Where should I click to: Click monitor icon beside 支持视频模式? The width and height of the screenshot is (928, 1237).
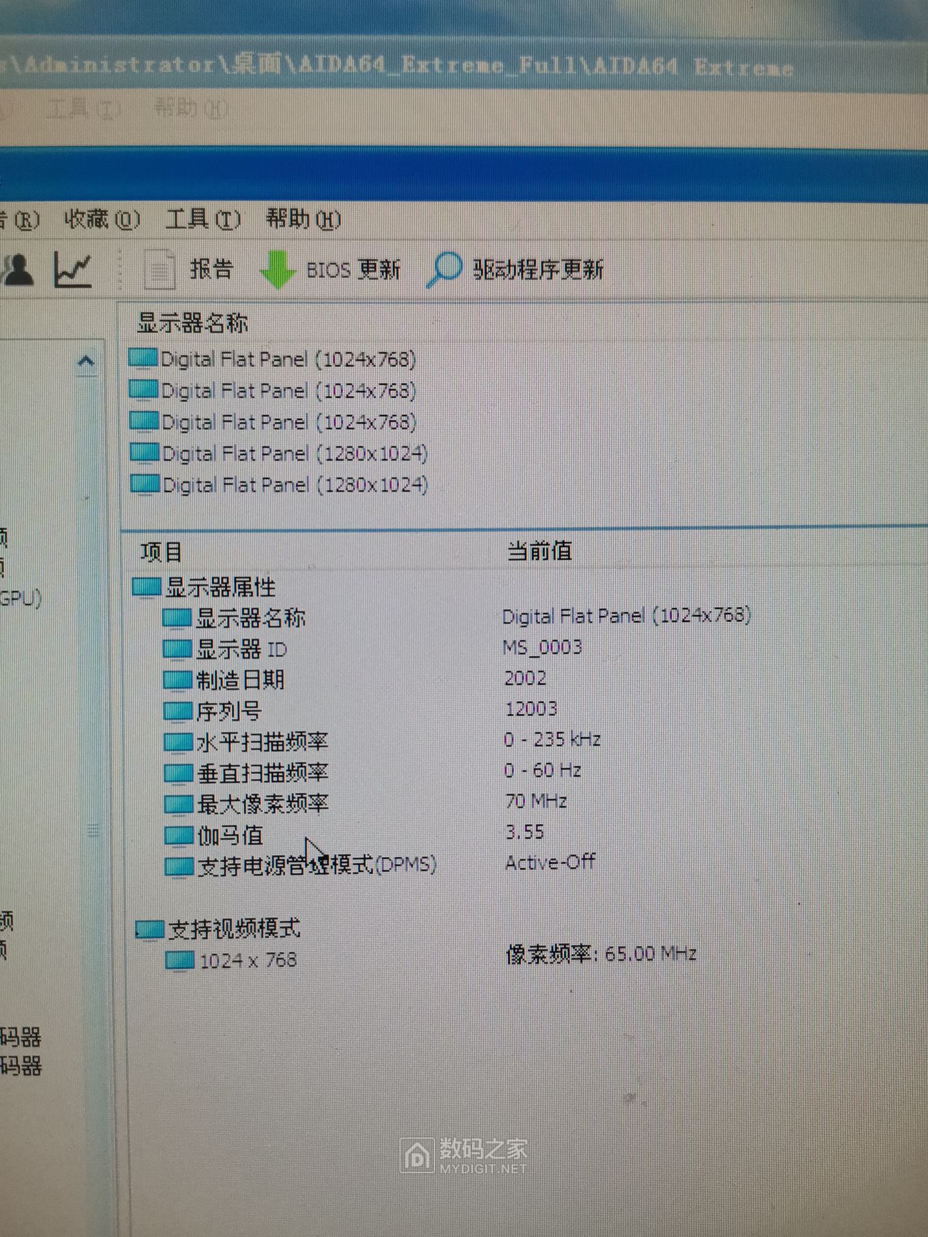pos(149,930)
